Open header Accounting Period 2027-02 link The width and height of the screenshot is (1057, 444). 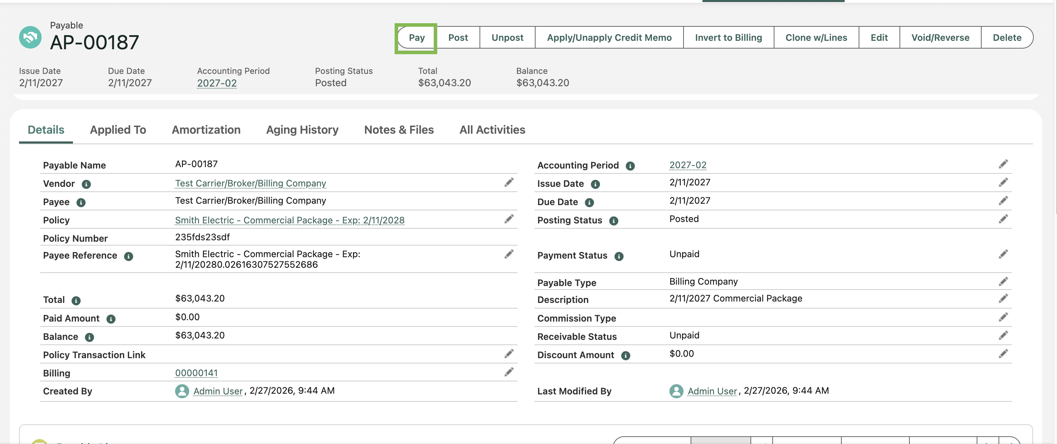coord(217,83)
